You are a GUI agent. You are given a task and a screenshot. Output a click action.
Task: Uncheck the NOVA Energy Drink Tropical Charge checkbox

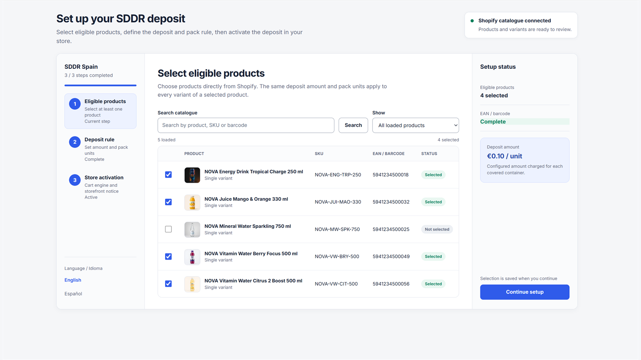(168, 175)
